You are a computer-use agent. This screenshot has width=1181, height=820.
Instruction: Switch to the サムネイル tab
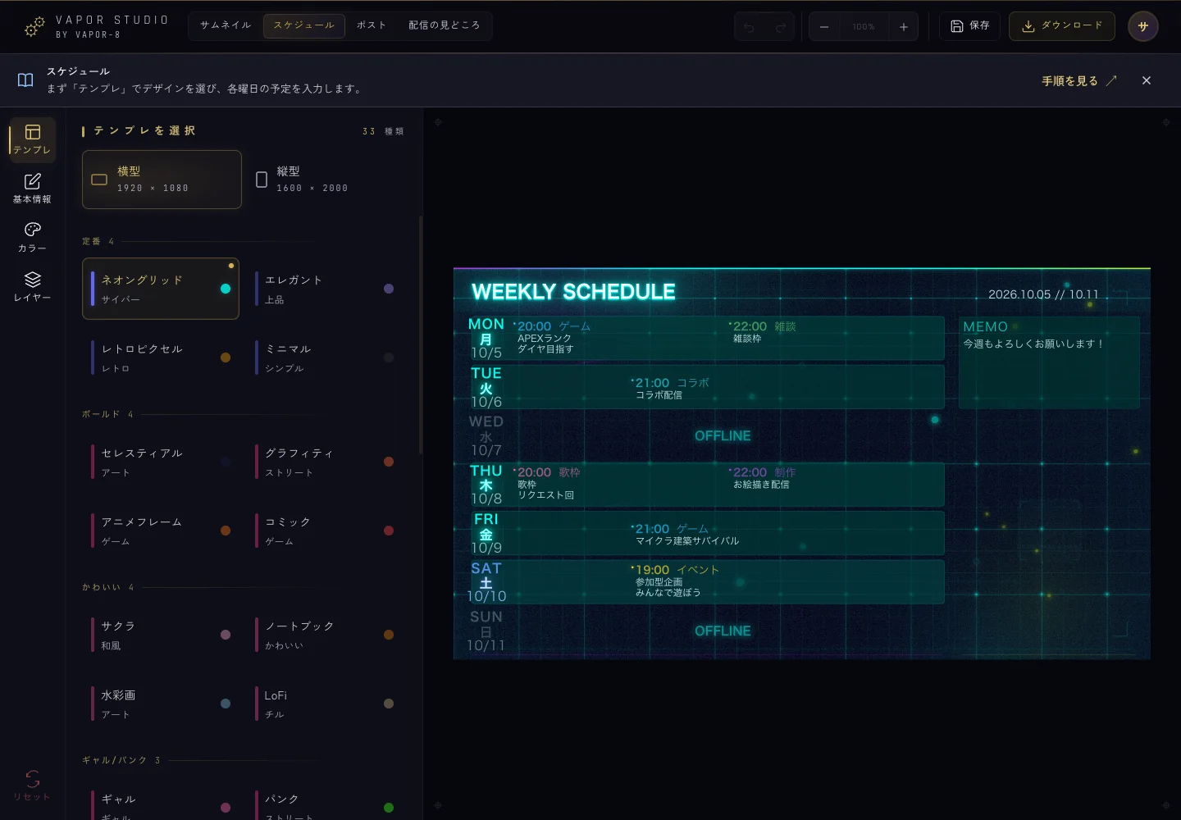click(226, 25)
